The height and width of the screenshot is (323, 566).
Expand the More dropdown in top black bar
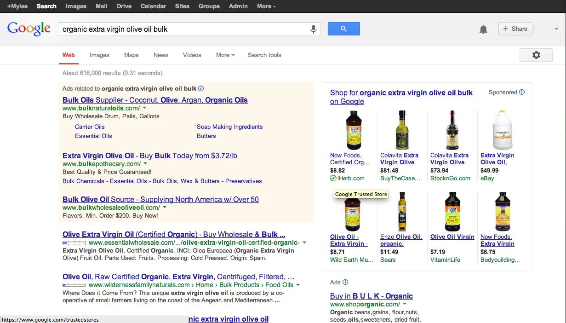point(266,6)
